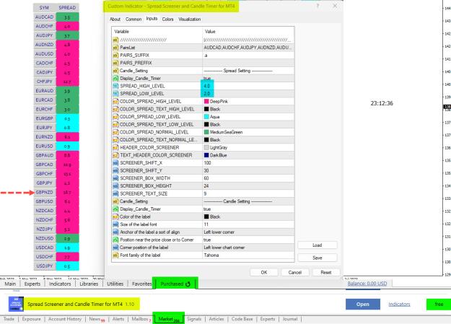Click the SCREENER_TEXT_SIZE integer icon
This screenshot has height=324, width=451.
point(115,193)
